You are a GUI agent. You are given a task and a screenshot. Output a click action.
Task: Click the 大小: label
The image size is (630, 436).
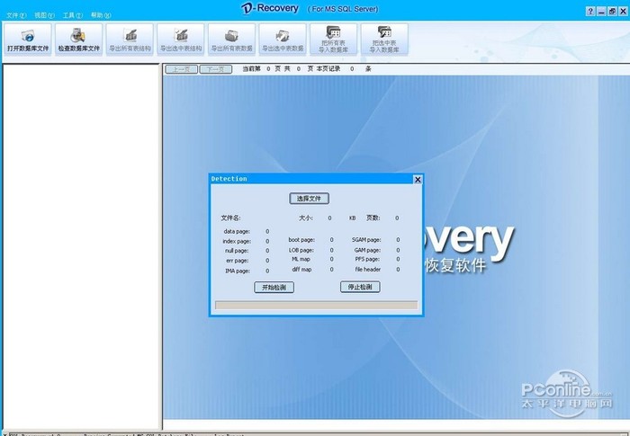306,218
